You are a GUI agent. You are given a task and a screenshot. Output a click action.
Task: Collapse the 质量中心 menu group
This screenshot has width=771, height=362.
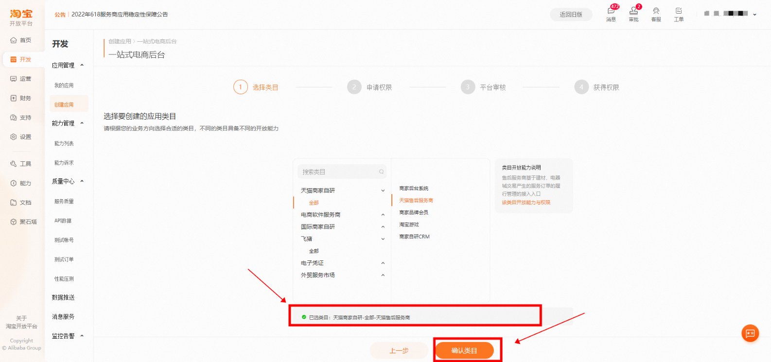coord(82,181)
